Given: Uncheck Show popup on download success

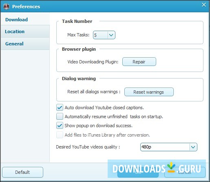Looking at the screenshot, I should (x=60, y=126).
